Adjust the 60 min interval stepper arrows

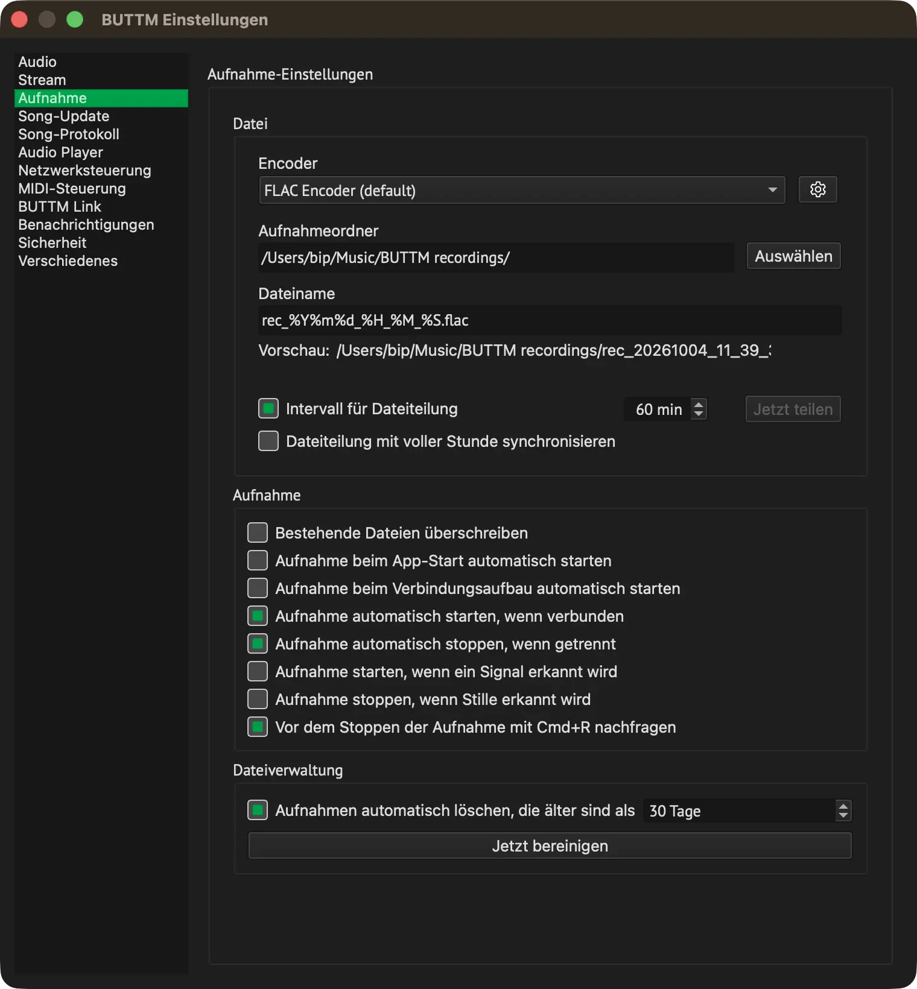pos(699,409)
